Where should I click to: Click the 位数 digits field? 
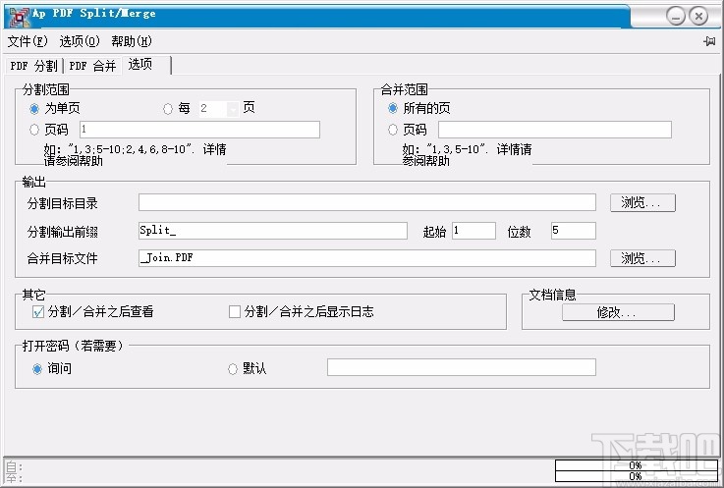pyautogui.click(x=573, y=231)
